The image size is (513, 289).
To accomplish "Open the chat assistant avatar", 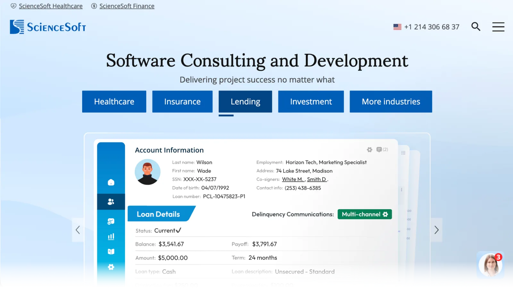I will tap(490, 265).
